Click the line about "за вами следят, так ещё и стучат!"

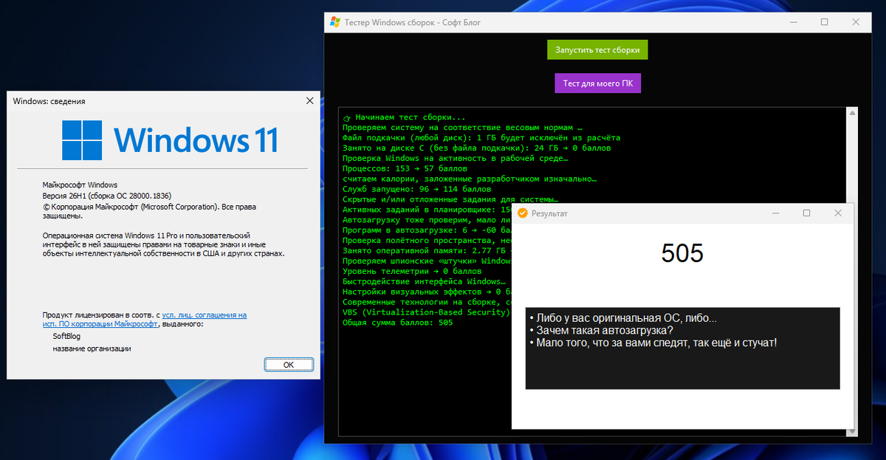point(653,343)
